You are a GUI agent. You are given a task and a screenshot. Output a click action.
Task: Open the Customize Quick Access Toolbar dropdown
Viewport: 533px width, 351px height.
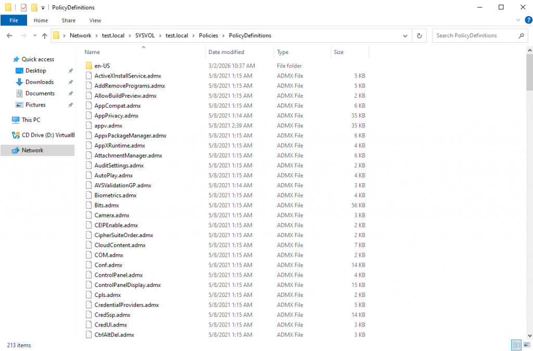[x=43, y=8]
